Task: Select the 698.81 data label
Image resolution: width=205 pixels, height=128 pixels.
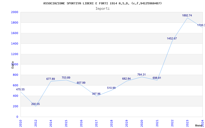Action: [x=157, y=78]
